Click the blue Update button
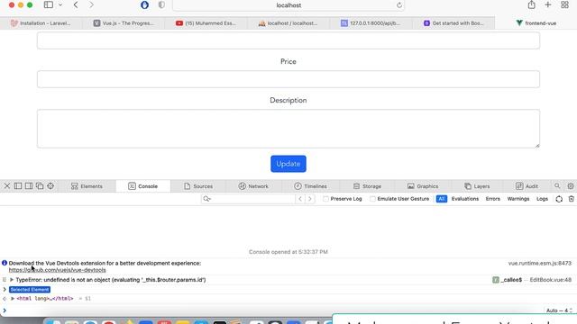Viewport: 577px width, 324px height. 288,164
